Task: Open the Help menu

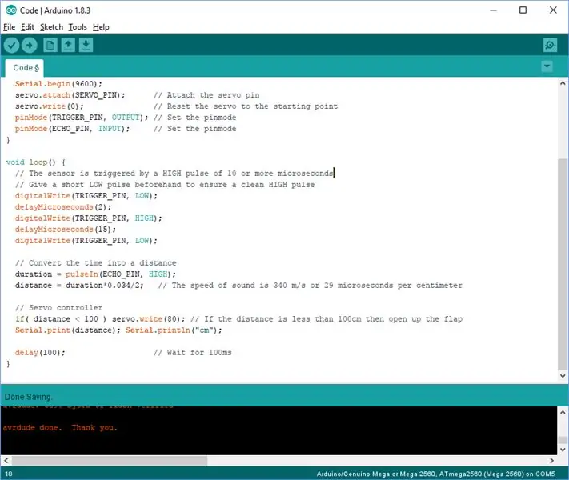Action: click(101, 27)
